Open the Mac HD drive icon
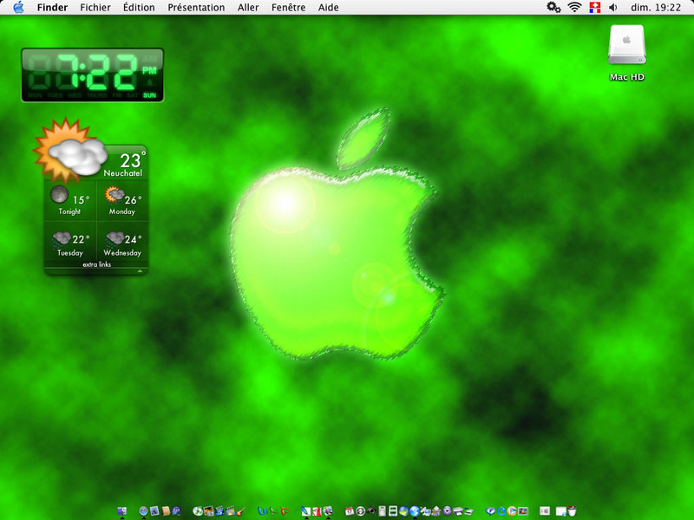 tap(626, 53)
